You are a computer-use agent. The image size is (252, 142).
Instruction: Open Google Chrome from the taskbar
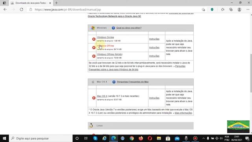pos(132,138)
